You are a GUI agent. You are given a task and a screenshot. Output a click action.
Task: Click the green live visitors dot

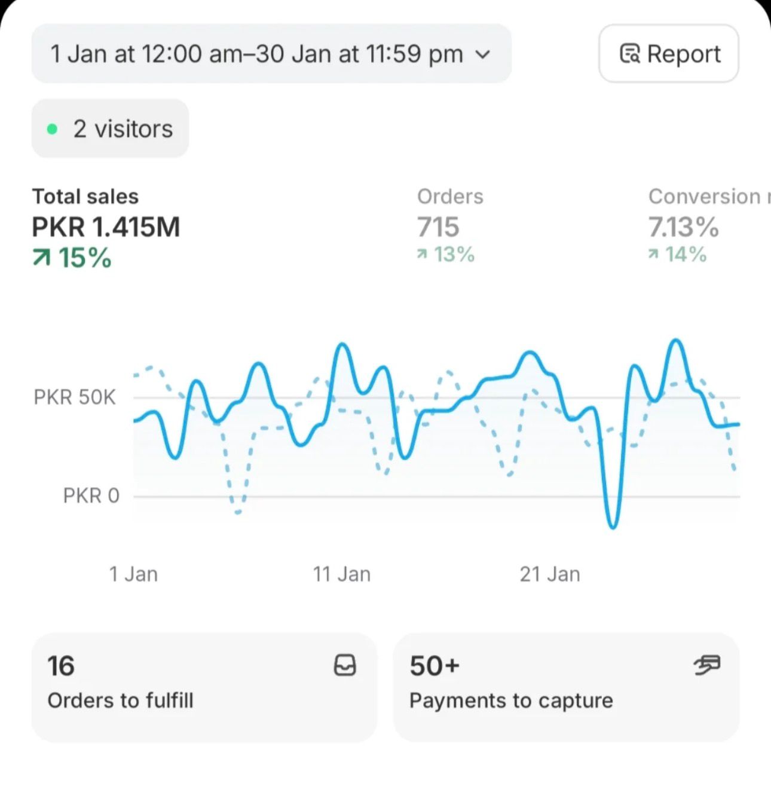(x=52, y=129)
